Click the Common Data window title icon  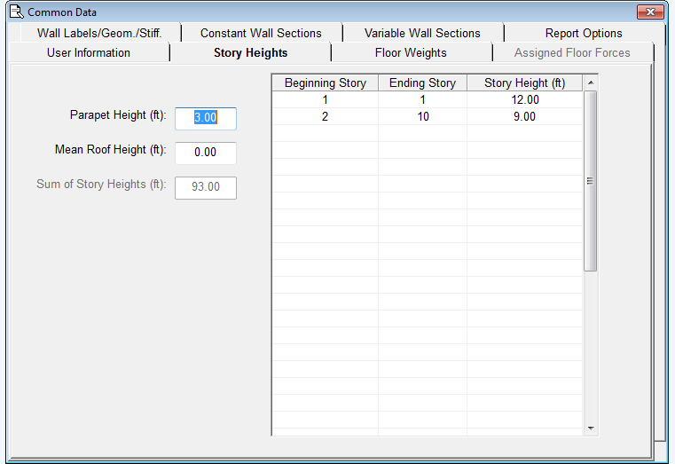coord(15,12)
